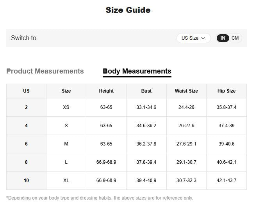This screenshot has height=205, width=255.
Task: Click the Height column header
Action: point(106,91)
